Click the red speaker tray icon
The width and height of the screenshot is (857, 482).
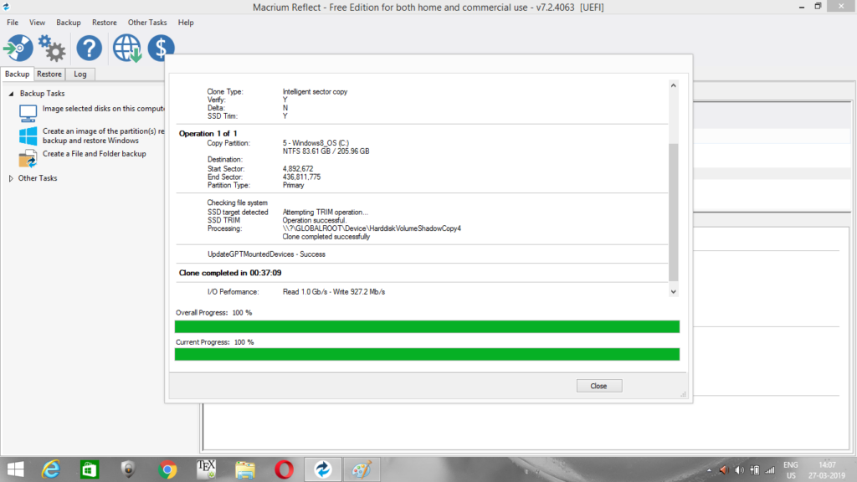point(724,470)
